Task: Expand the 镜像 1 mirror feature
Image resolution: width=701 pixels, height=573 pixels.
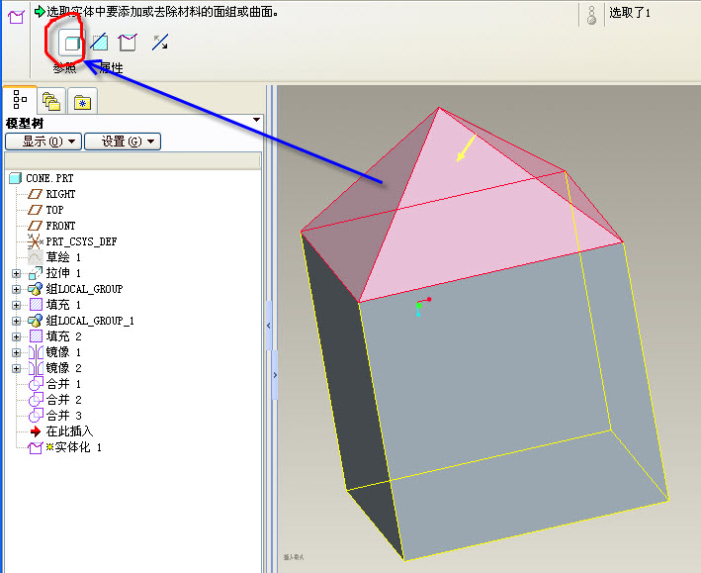Action: click(16, 352)
